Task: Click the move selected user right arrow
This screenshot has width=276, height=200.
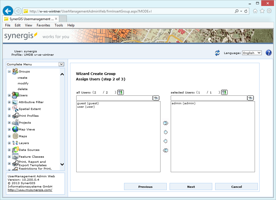Action: (166, 132)
